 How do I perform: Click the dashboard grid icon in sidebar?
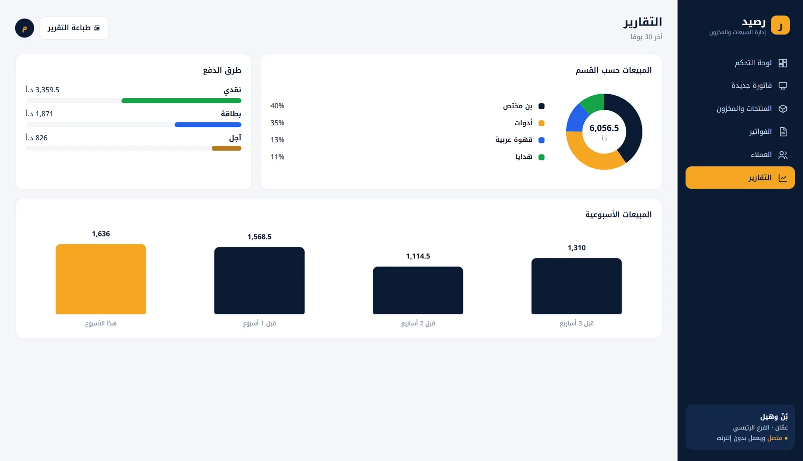782,63
